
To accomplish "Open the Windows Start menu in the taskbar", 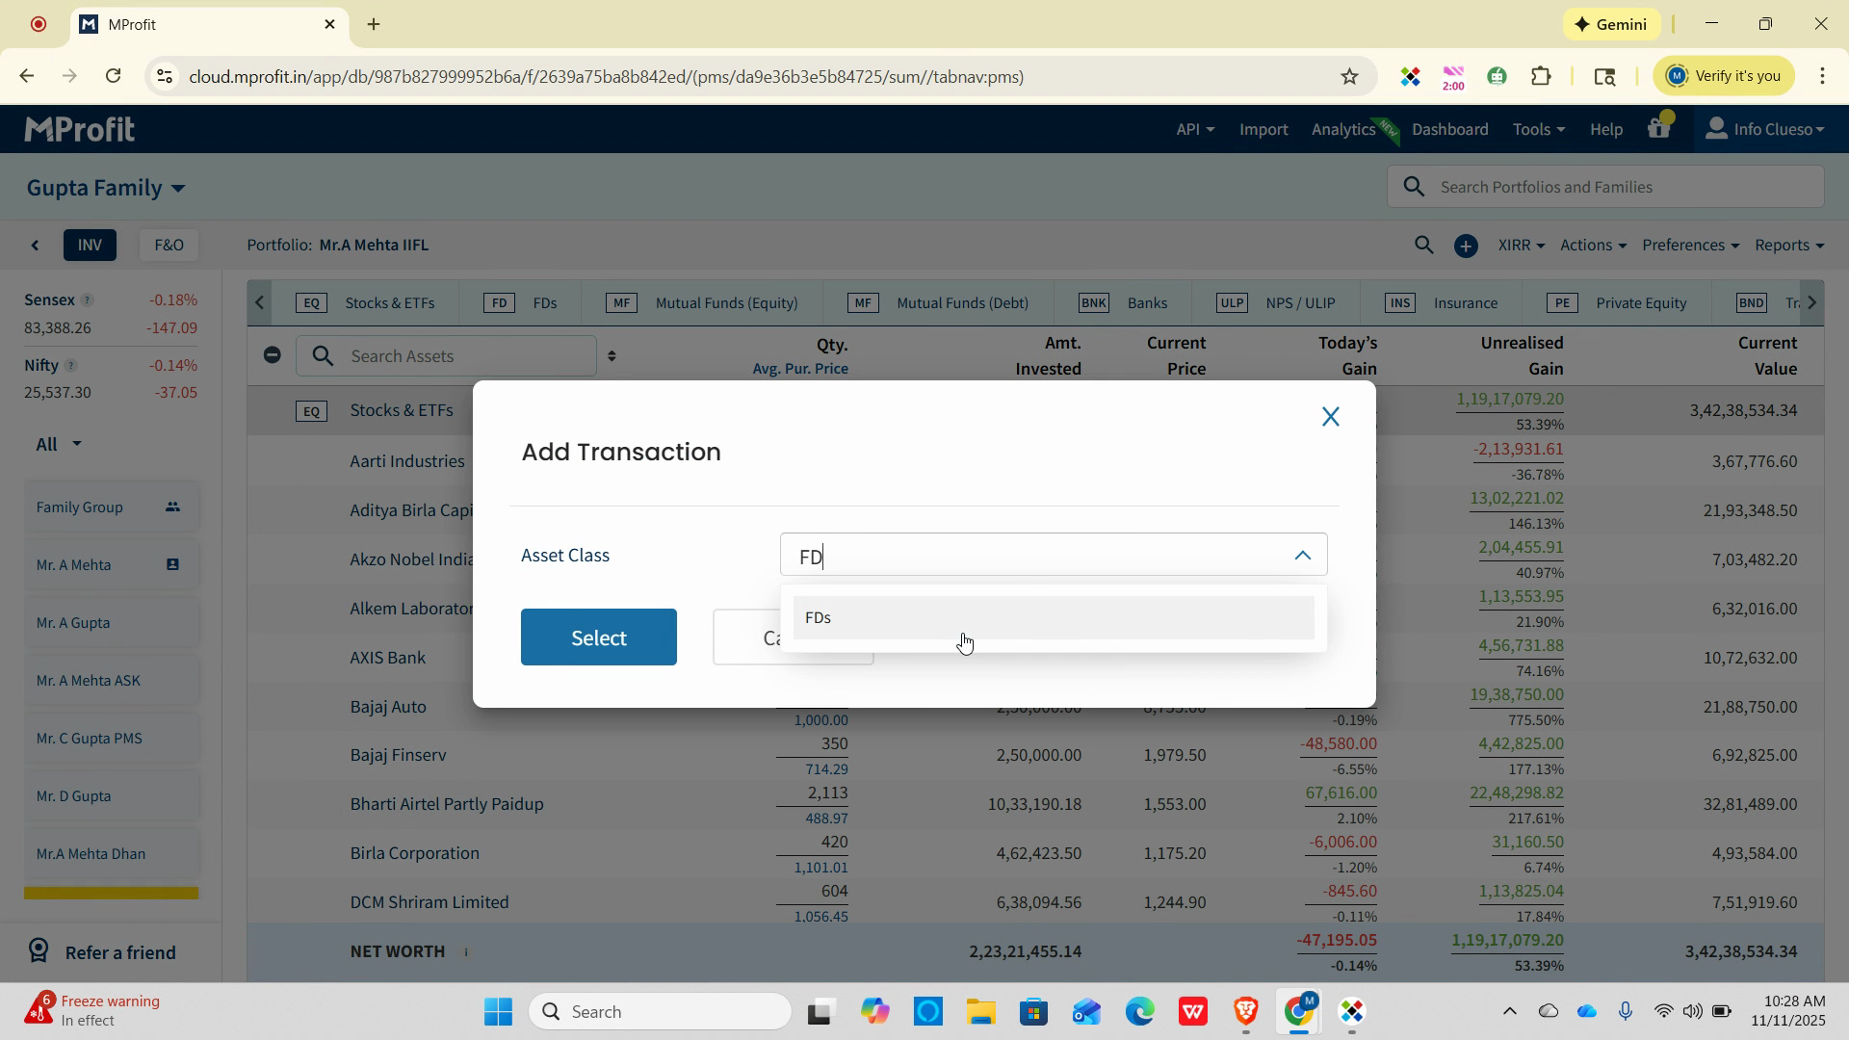I will tap(498, 1012).
